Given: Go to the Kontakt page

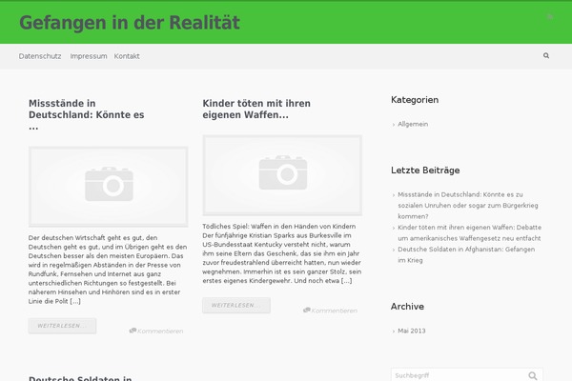Looking at the screenshot, I should click(127, 56).
